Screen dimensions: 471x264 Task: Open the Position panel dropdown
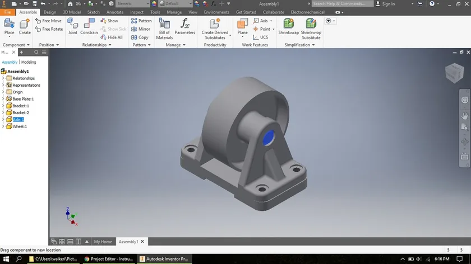click(x=49, y=45)
